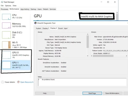Click the driver Version value 27.20.100.9466
The image size is (128, 101).
tap(108, 40)
